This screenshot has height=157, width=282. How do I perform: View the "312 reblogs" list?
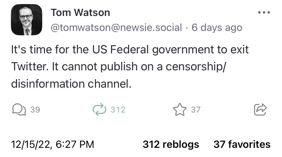[171, 144]
